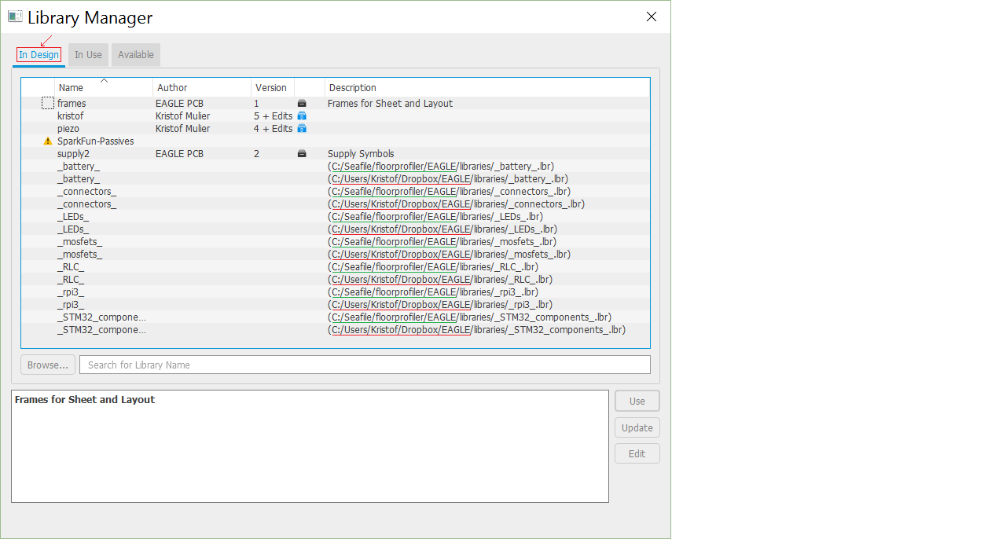Viewport: 984px width, 539px height.
Task: Switch to the Available tab
Action: click(x=135, y=54)
